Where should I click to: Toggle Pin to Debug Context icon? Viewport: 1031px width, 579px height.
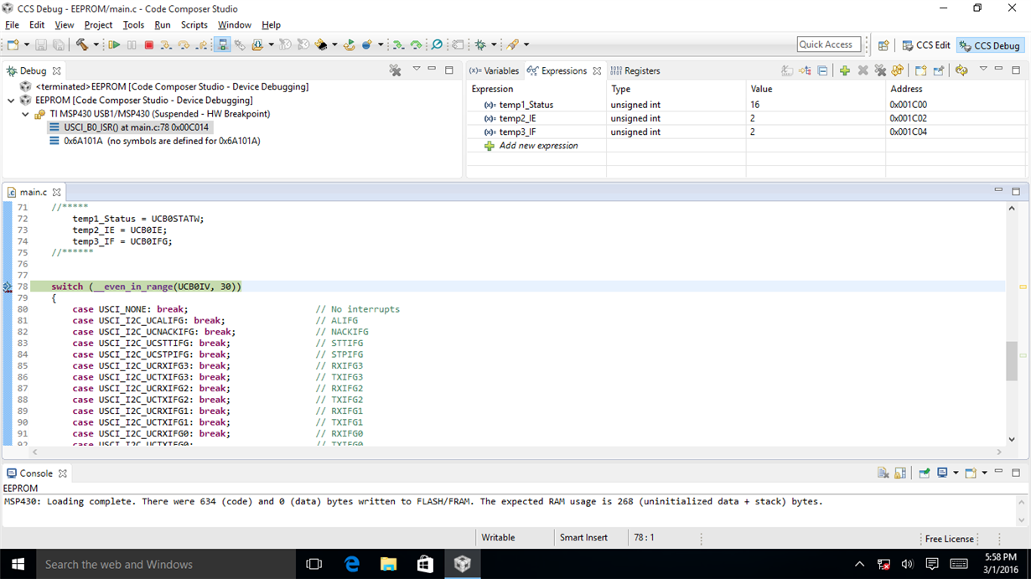pyautogui.click(x=938, y=70)
